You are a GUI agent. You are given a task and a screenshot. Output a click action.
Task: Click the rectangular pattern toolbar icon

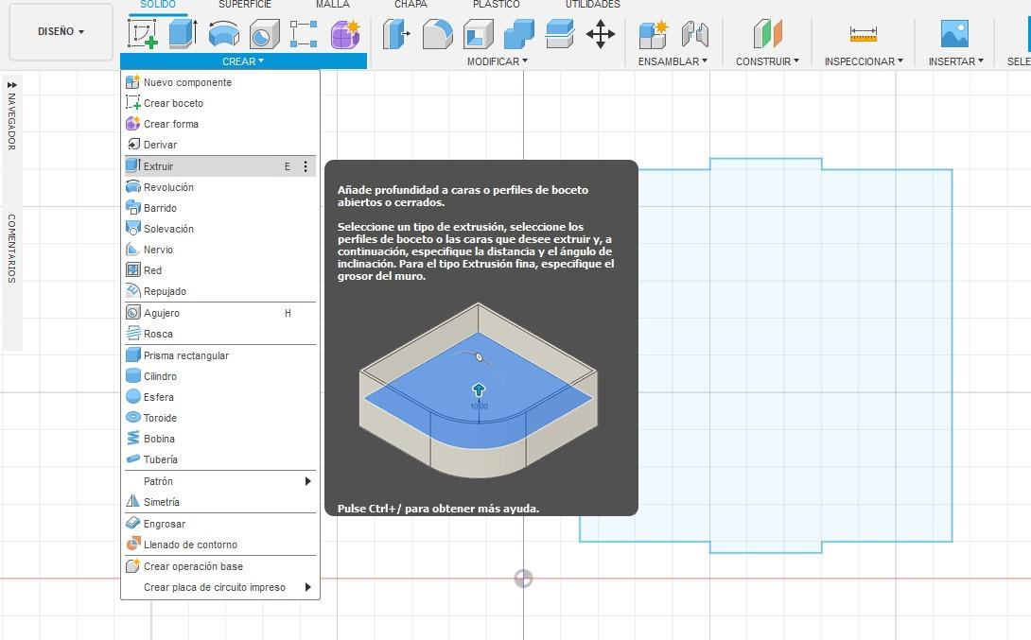click(304, 33)
